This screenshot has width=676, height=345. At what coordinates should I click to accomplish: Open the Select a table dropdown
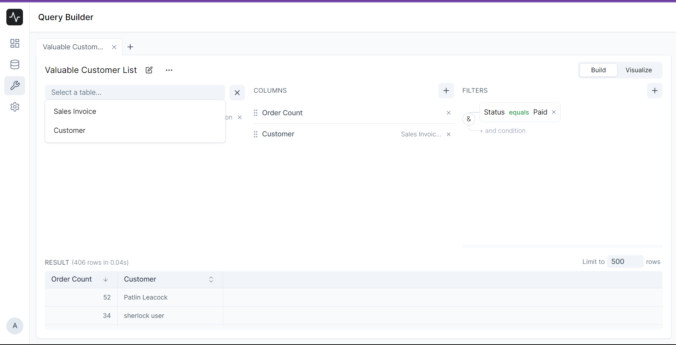[135, 92]
